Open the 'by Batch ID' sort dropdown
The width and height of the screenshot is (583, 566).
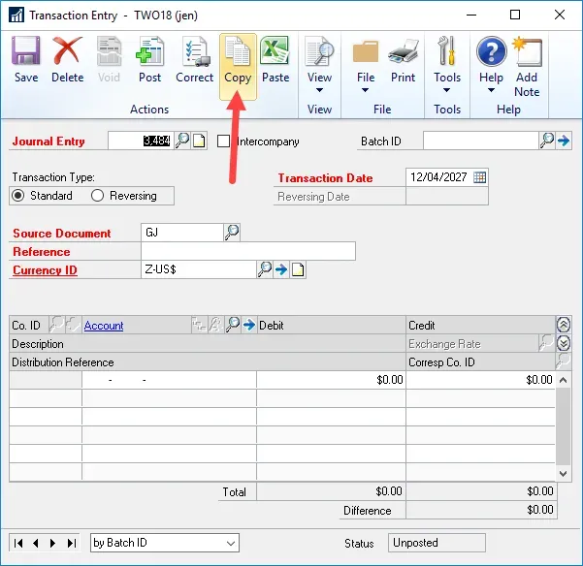coord(230,543)
